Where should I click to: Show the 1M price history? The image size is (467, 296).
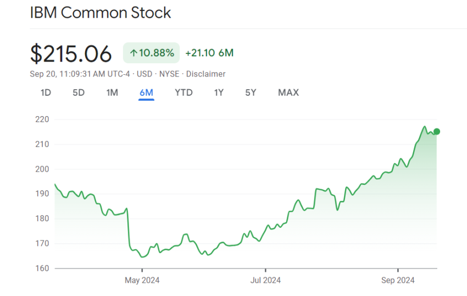[x=112, y=92]
